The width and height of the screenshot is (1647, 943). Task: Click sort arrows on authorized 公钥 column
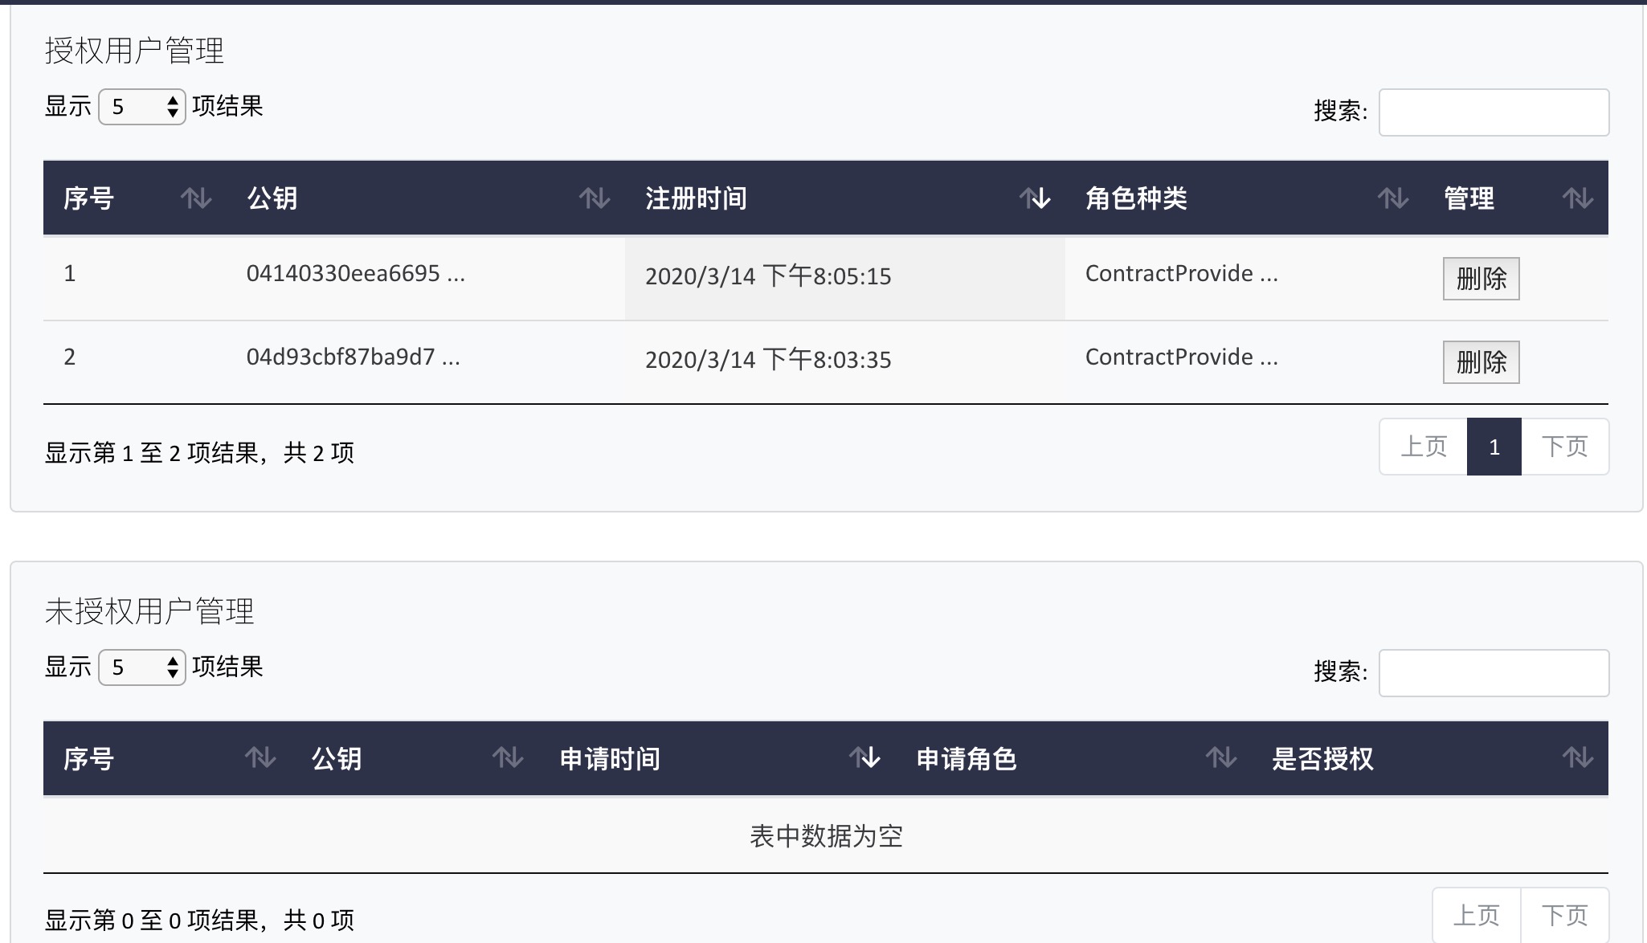(x=595, y=198)
